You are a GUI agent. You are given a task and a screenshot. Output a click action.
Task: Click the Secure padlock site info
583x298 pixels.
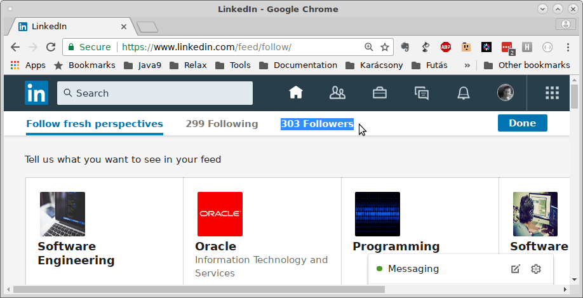[90, 47]
